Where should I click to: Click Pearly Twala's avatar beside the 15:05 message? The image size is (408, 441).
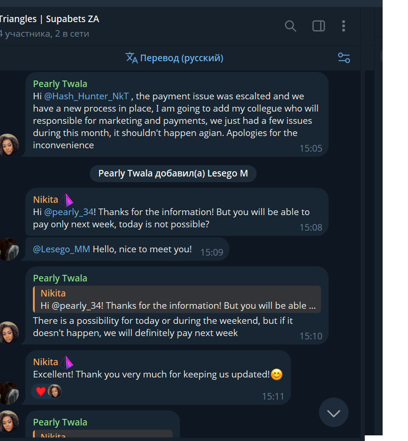pyautogui.click(x=8, y=144)
